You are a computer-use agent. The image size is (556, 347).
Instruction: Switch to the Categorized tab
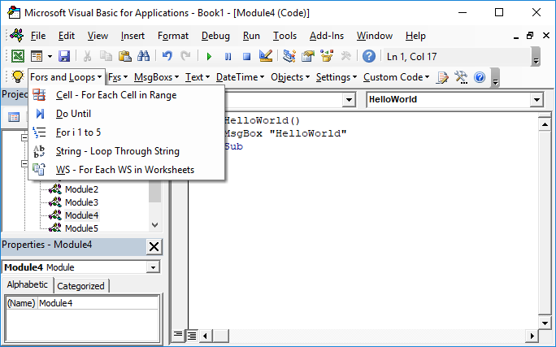(80, 285)
